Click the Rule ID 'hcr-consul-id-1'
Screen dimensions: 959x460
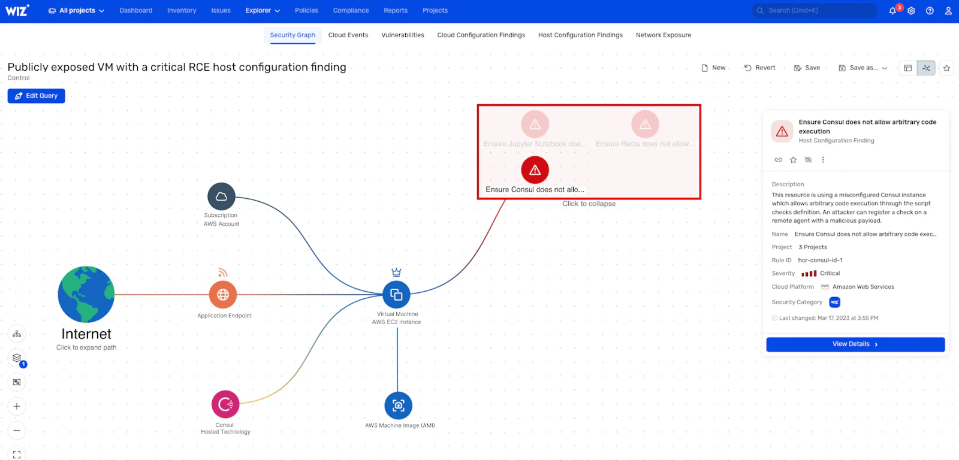point(820,261)
